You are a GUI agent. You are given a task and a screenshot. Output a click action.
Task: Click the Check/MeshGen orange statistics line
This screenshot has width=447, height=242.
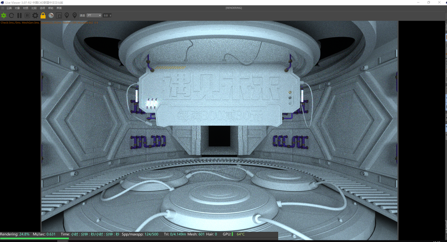49,23
